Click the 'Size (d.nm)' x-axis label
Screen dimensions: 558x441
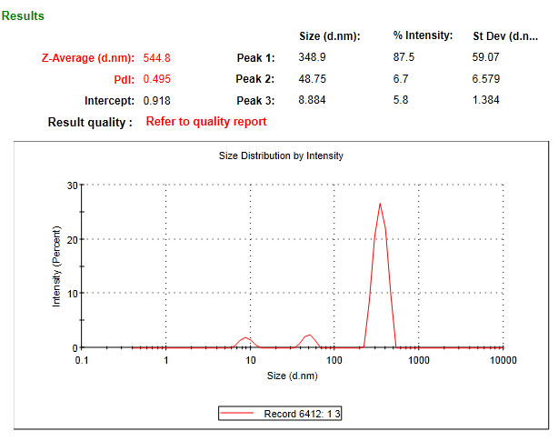click(291, 376)
